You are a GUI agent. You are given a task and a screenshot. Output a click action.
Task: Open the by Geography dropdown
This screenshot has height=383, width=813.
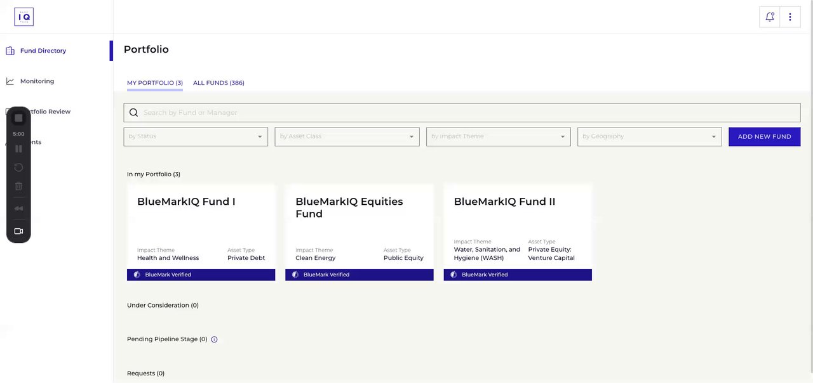coord(649,136)
